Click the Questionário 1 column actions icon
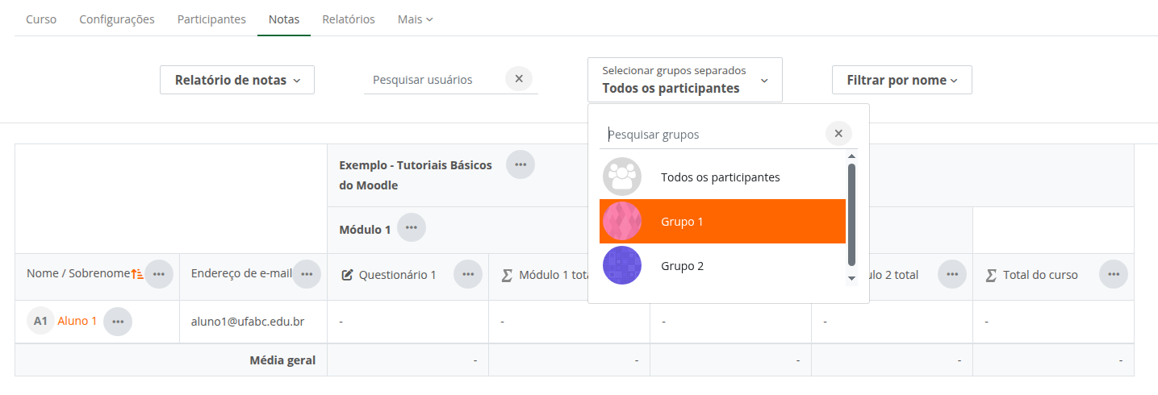The image size is (1158, 395). coord(468,274)
